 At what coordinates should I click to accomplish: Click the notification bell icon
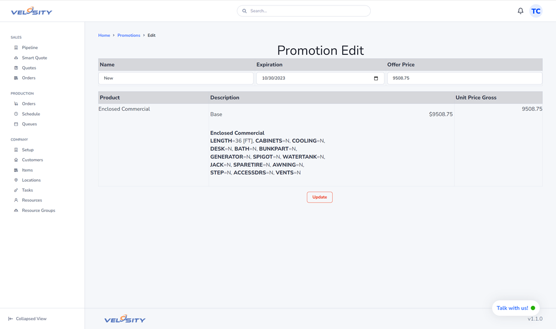520,11
